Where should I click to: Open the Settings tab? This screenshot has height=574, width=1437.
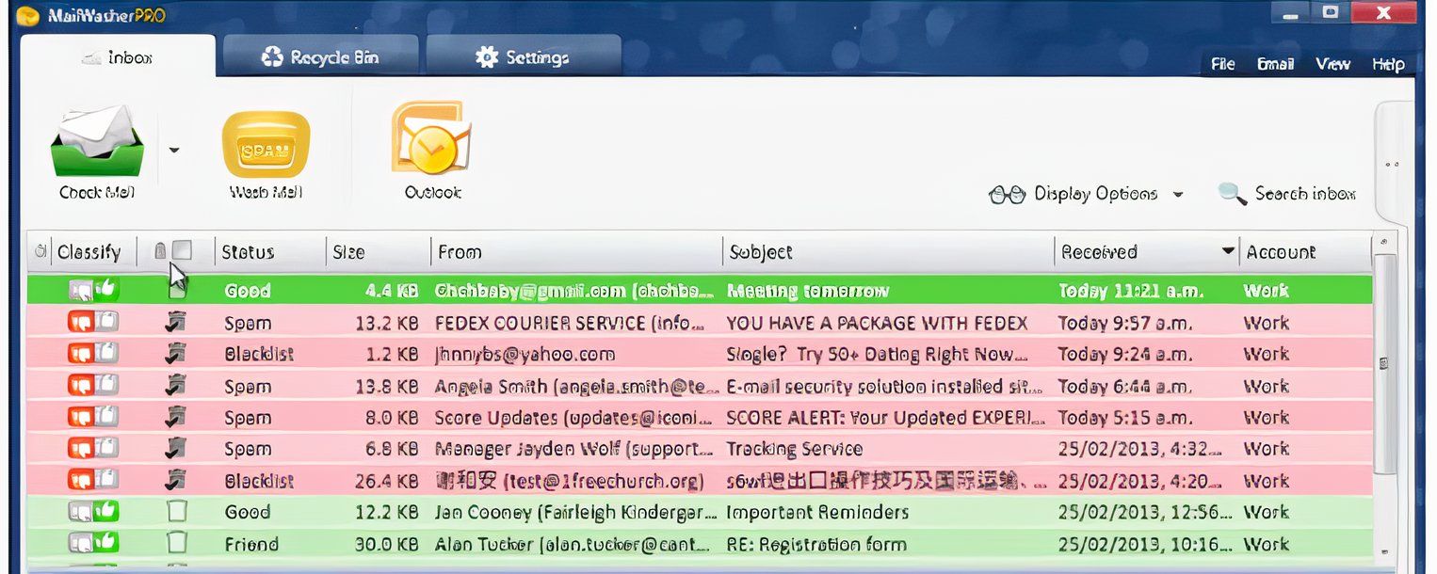pyautogui.click(x=524, y=57)
